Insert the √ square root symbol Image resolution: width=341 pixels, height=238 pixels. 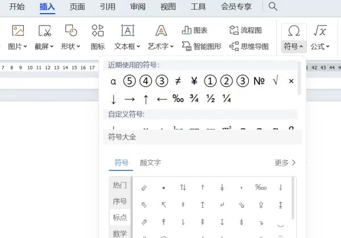tap(275, 81)
